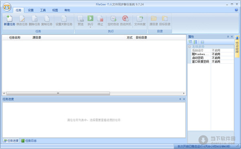Click the help icon at ribbon right
Screen dimensions: 241x149
point(237,10)
